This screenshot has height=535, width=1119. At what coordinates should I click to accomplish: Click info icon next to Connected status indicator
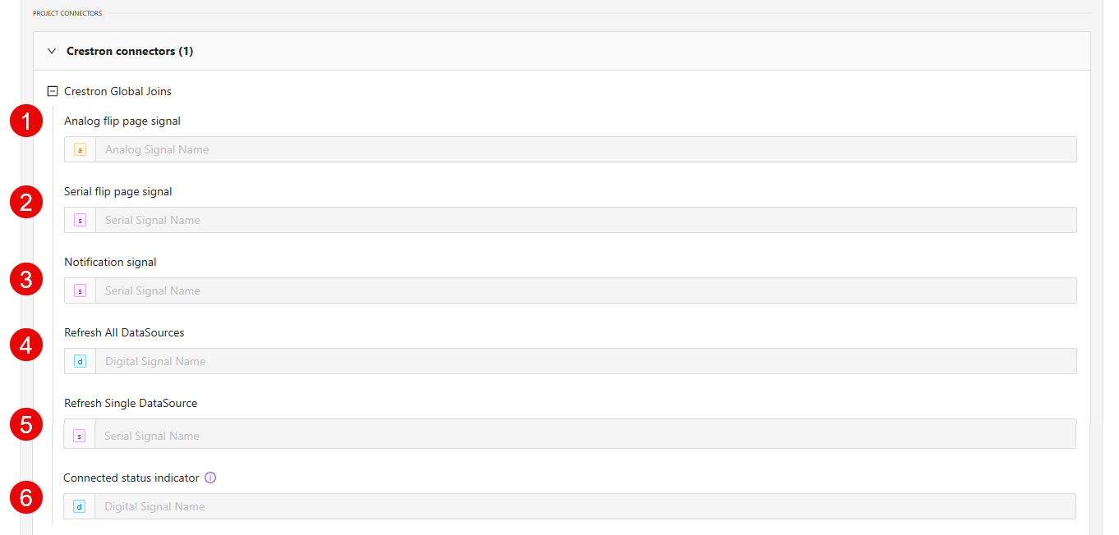(210, 478)
